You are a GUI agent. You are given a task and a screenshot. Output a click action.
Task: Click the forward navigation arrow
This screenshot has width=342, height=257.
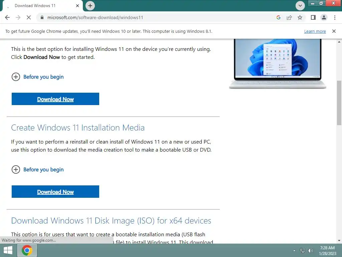coord(18,17)
